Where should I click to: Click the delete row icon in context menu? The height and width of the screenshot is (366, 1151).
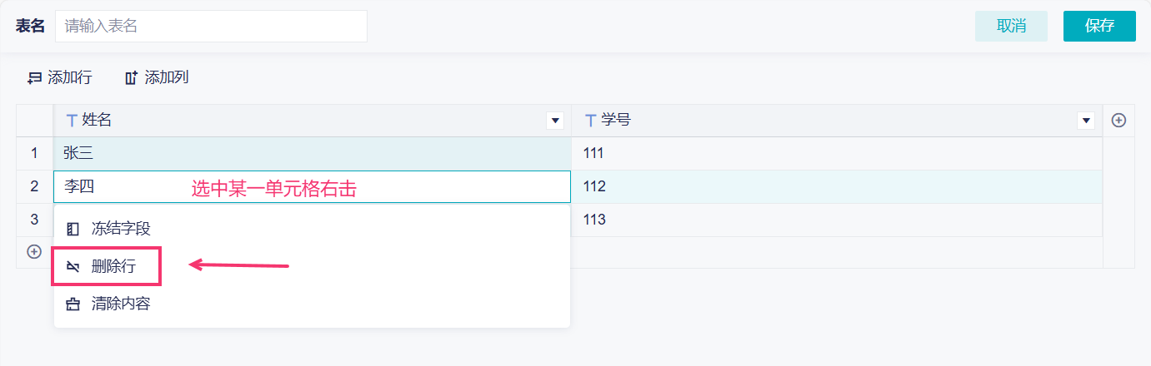(x=73, y=267)
